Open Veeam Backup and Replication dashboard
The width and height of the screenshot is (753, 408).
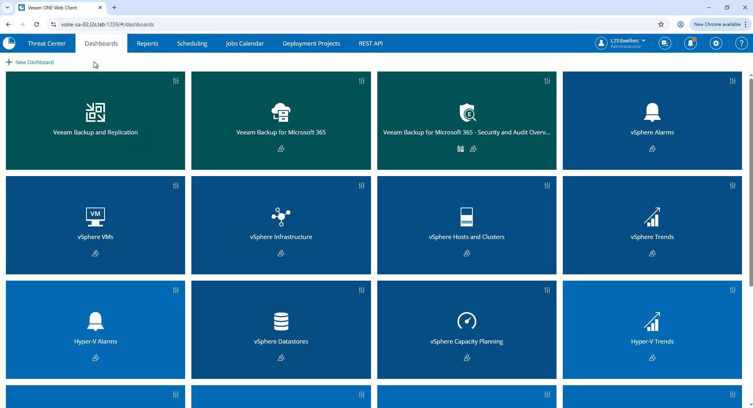pos(96,121)
